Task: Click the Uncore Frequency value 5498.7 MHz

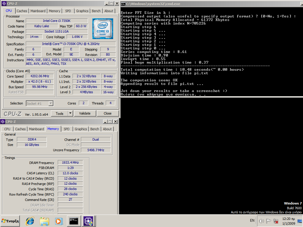Action: pyautogui.click(x=96, y=150)
